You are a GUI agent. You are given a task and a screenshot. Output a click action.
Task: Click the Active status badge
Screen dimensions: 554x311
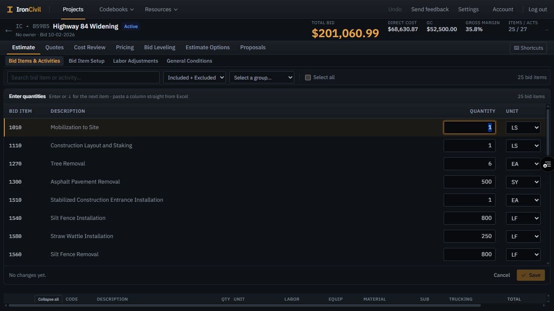tap(131, 26)
